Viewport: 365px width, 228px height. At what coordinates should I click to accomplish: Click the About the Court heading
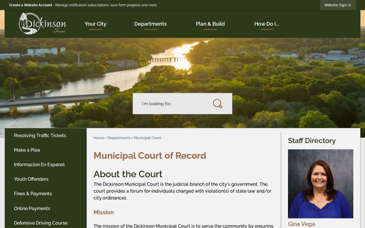128,174
